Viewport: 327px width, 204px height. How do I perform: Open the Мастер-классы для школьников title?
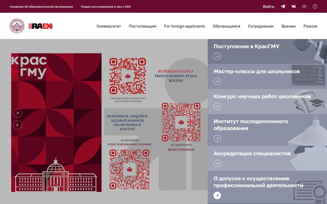pyautogui.click(x=257, y=71)
